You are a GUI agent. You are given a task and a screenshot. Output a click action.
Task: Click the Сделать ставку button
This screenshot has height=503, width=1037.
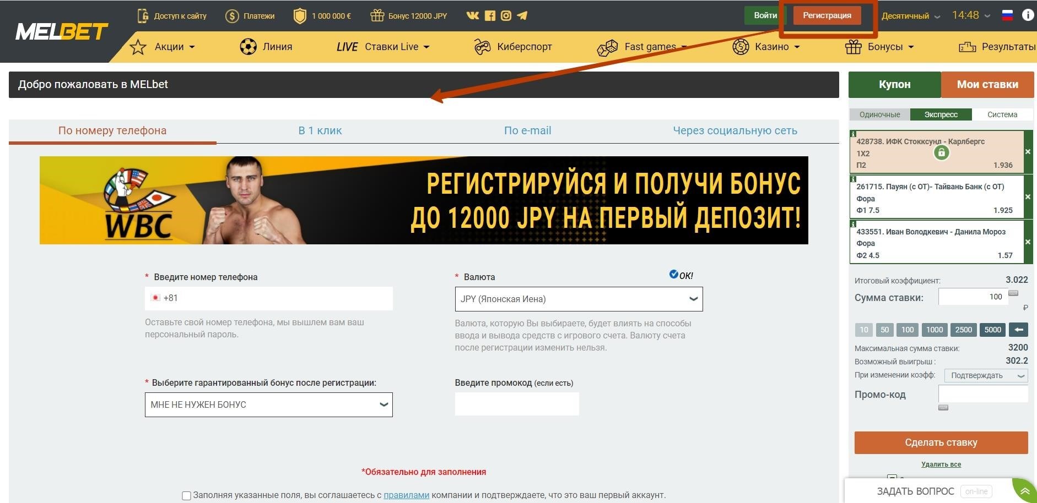click(941, 442)
